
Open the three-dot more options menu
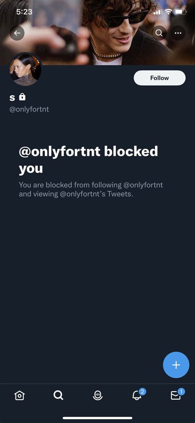click(x=178, y=33)
